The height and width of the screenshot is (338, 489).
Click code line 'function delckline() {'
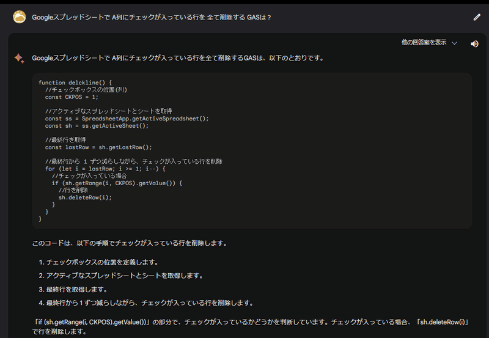click(x=75, y=83)
